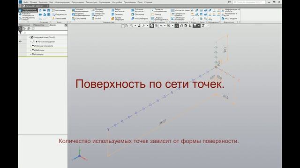The image size is (300, 168).
Task: Expand the Шаблоны node
Action: (x=31, y=50)
